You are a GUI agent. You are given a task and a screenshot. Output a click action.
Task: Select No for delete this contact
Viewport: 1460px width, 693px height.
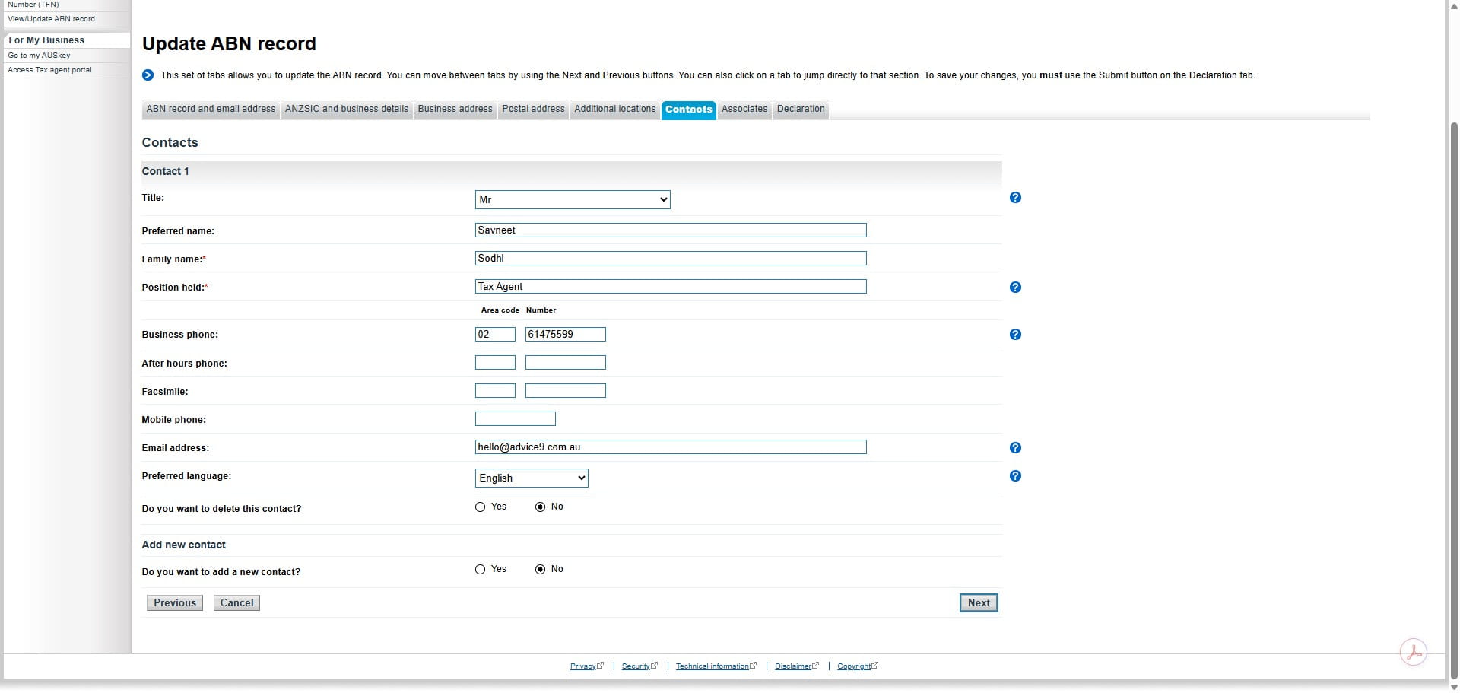click(x=540, y=507)
